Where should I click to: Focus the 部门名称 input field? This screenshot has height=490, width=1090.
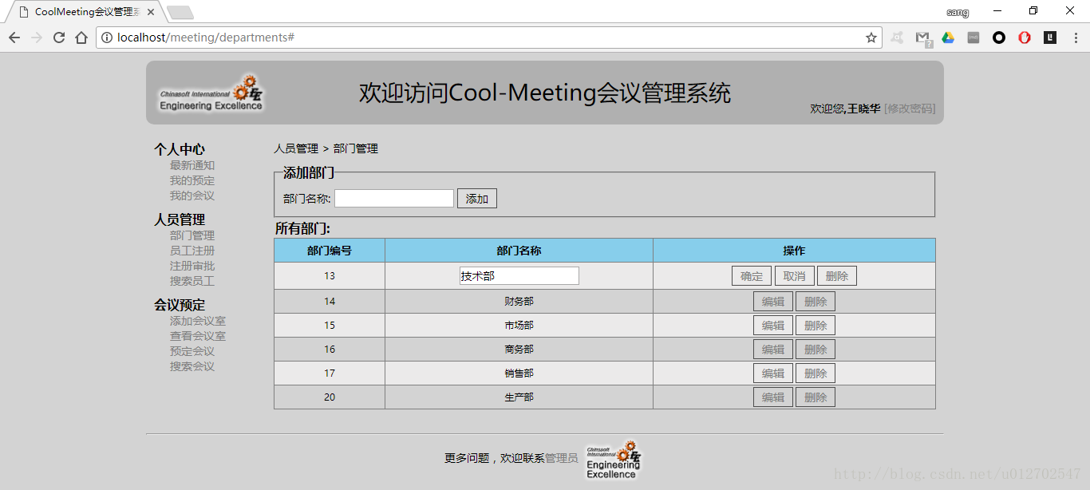coord(393,199)
